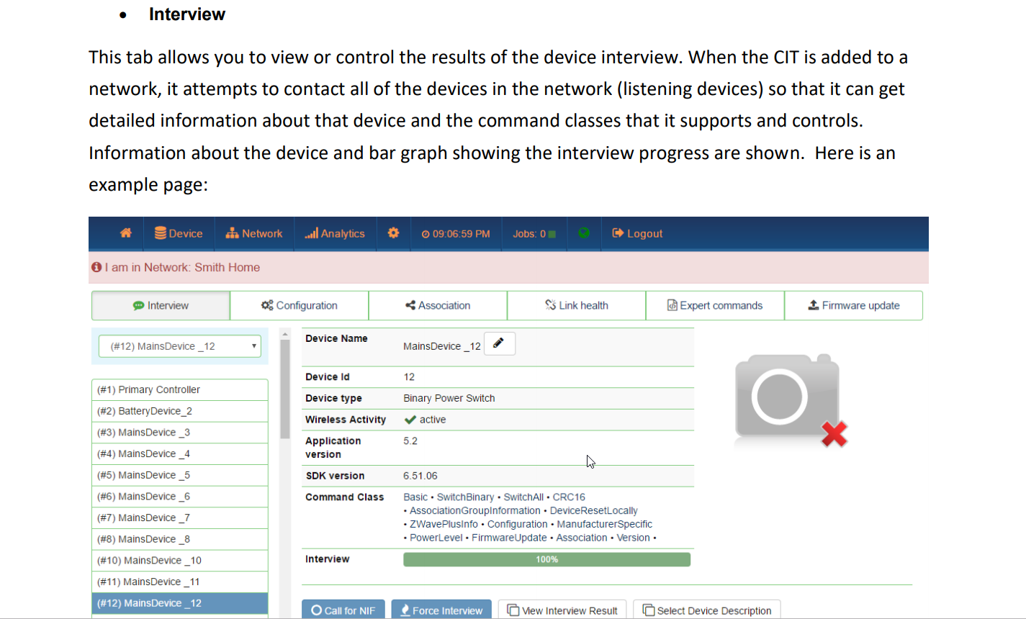The image size is (1026, 619).
Task: Select highlighted (#12) MainsDevice _12 row
Action: point(180,603)
